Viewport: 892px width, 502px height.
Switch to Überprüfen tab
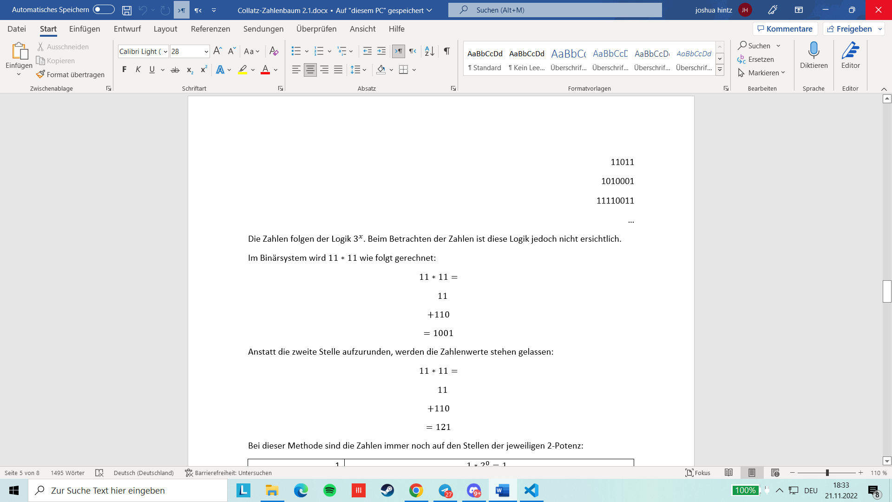pyautogui.click(x=316, y=29)
